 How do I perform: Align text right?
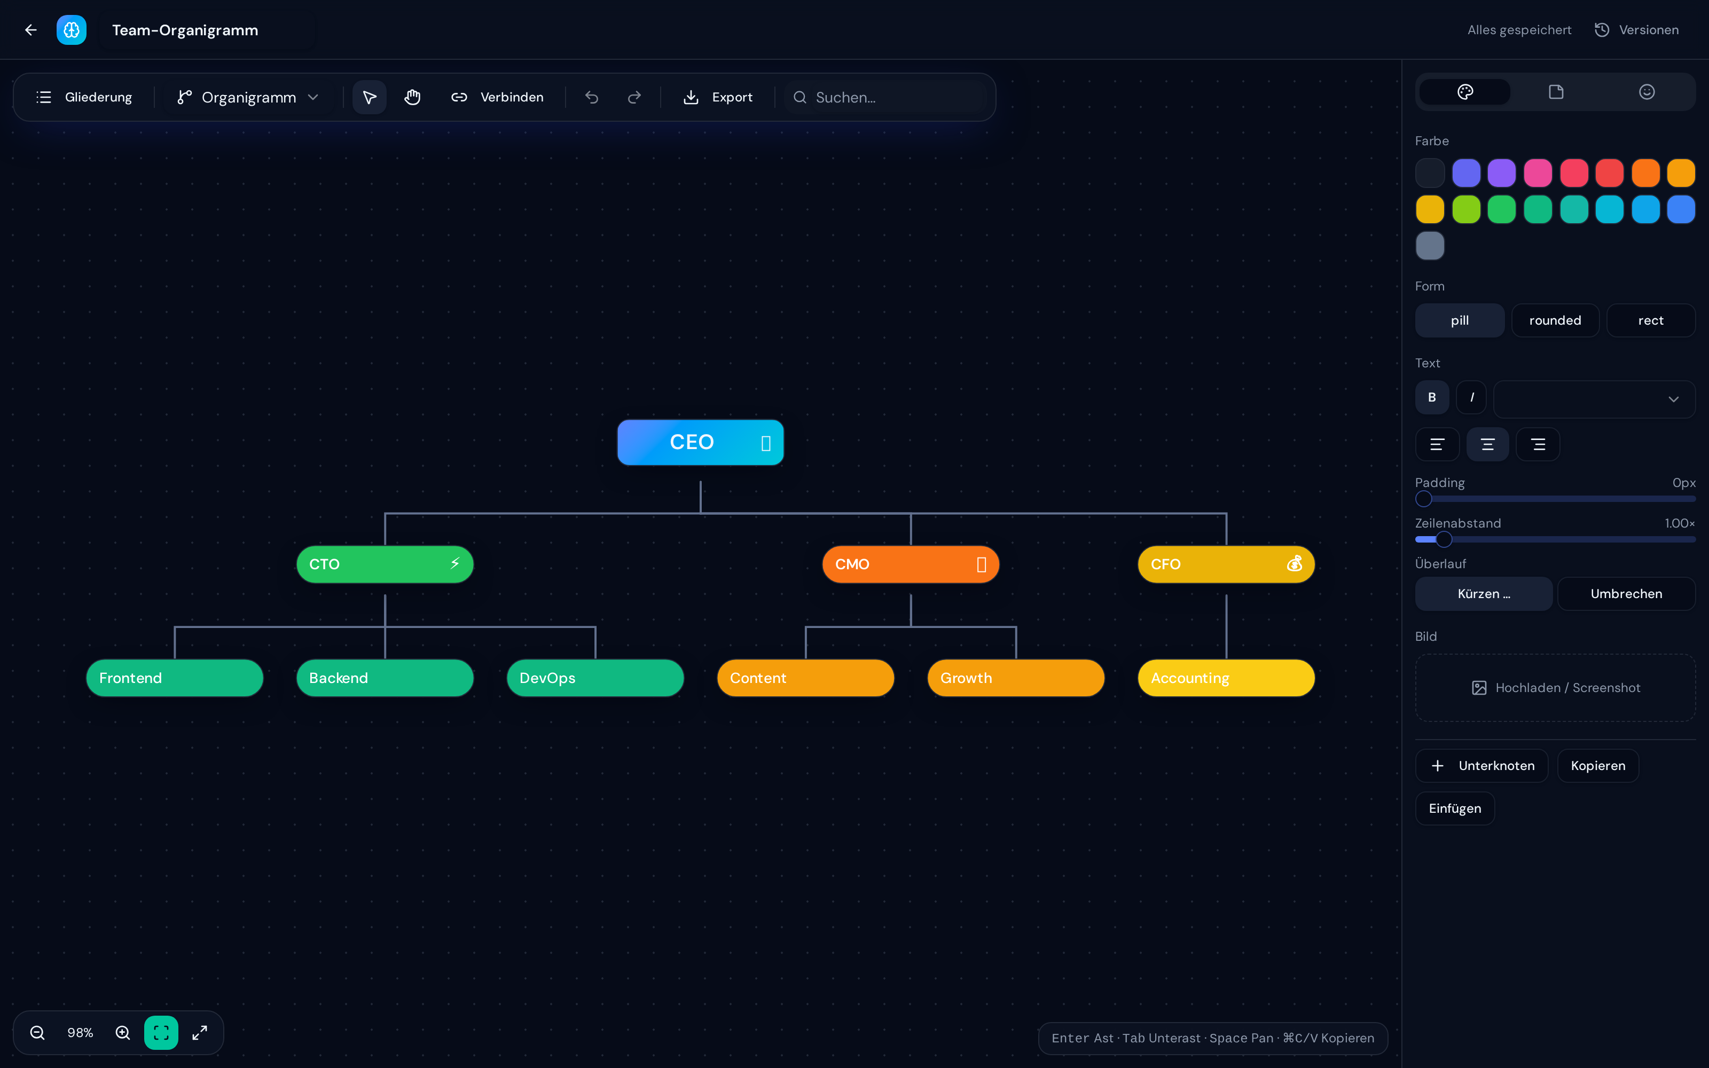coord(1538,444)
